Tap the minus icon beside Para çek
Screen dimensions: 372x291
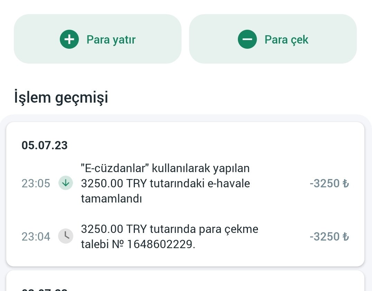247,39
